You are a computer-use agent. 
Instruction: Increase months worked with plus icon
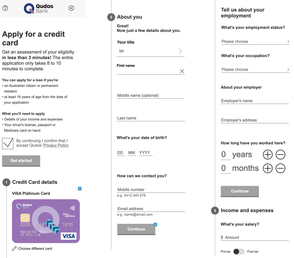268,168
